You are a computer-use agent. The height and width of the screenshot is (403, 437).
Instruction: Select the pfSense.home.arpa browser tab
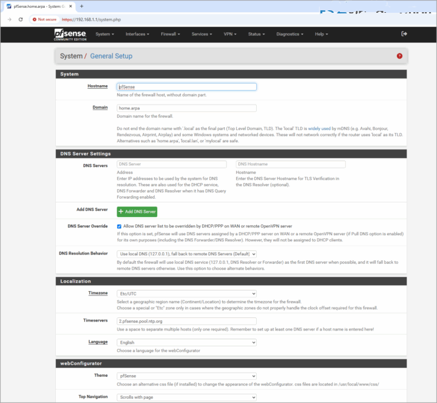tap(39, 6)
